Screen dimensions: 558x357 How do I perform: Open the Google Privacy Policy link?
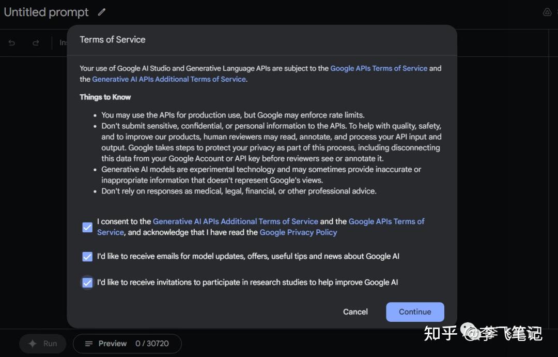click(x=298, y=232)
